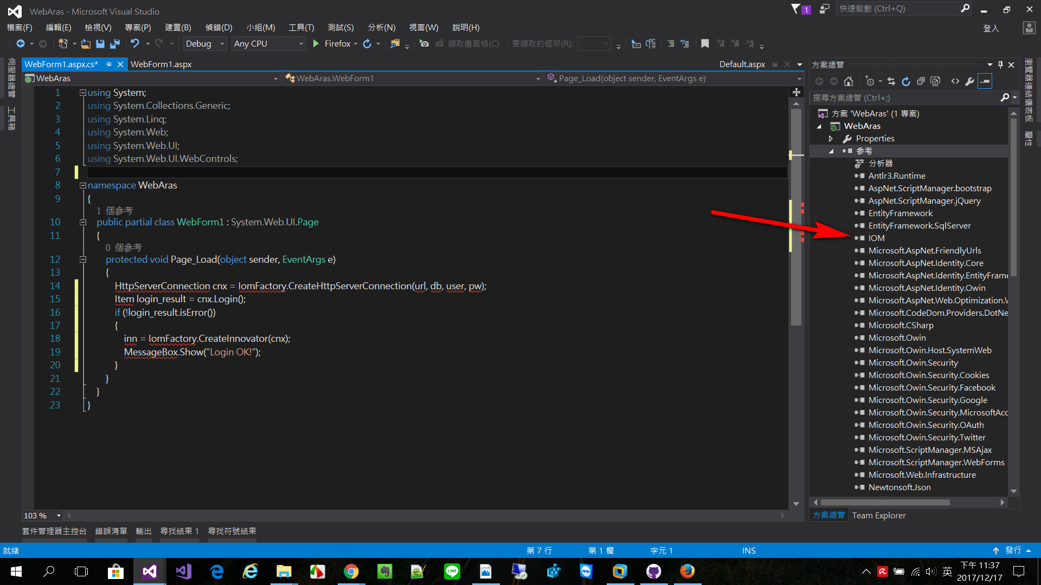
Task: Click the Save All toolbar icon
Action: (115, 44)
